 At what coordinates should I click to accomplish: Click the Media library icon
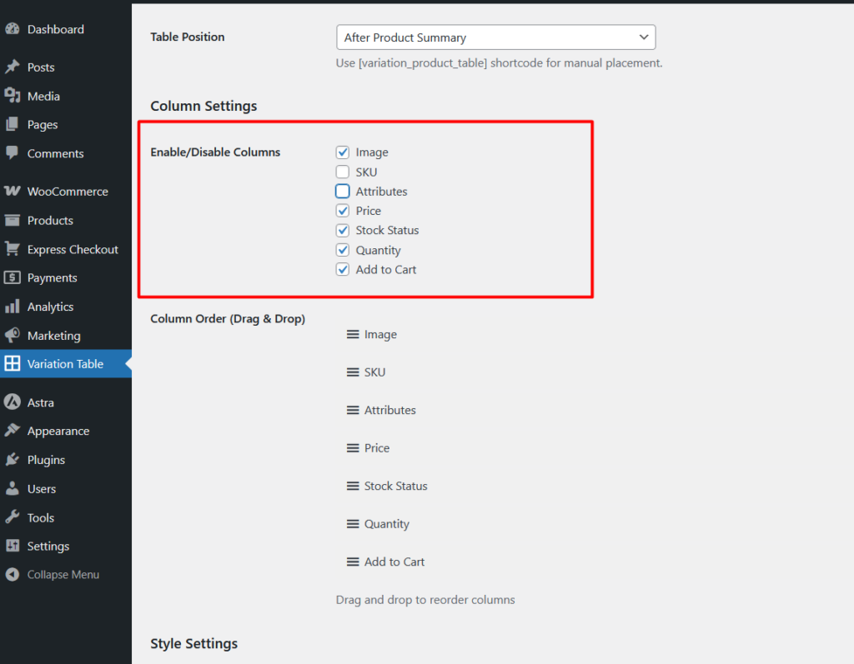pyautogui.click(x=12, y=96)
